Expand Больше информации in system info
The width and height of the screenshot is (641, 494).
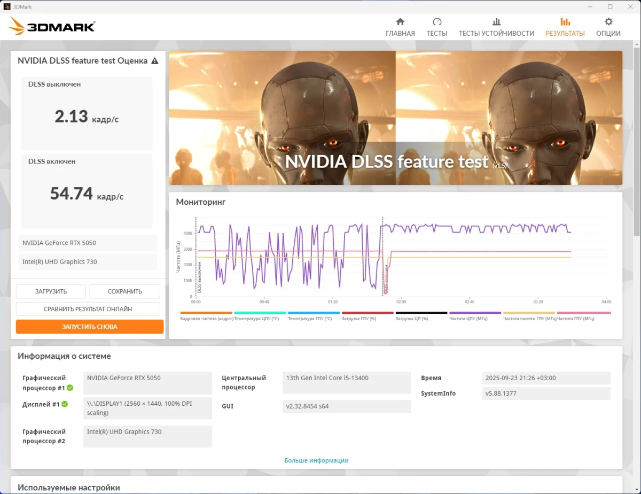coord(316,460)
